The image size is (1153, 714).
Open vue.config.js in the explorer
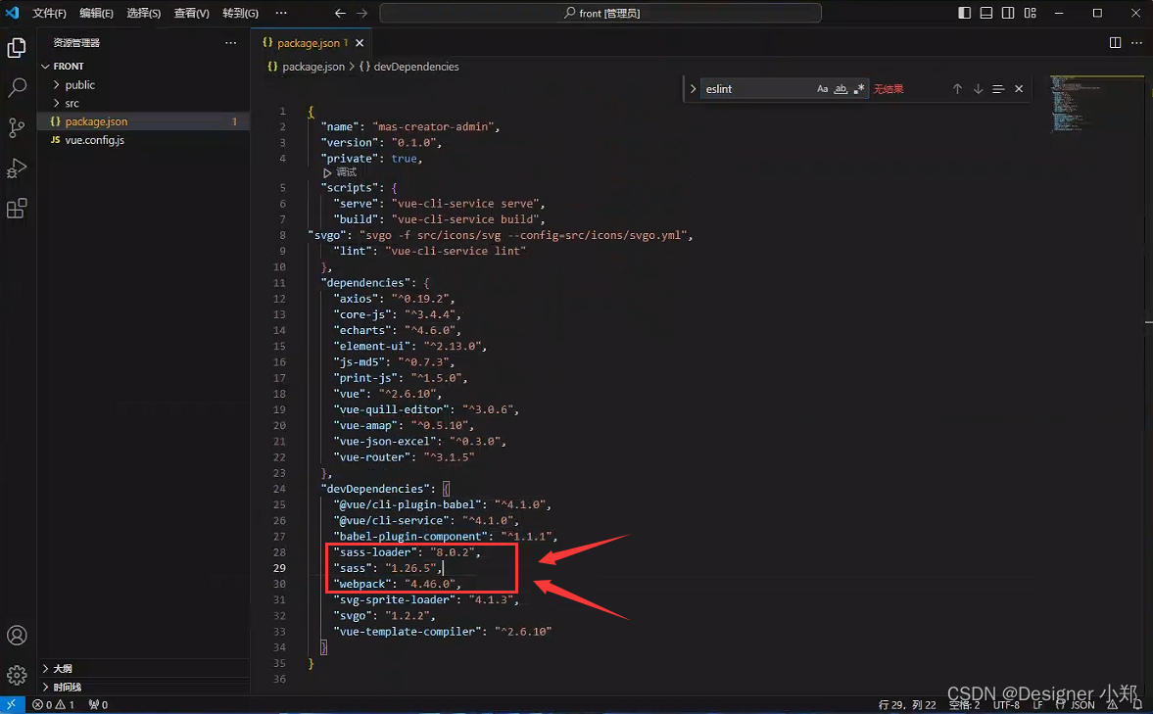click(x=143, y=140)
